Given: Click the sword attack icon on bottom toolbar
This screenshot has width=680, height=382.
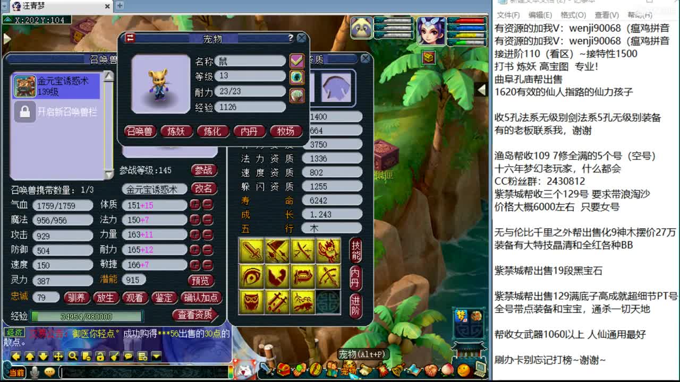Looking at the screenshot, I should tap(267, 369).
